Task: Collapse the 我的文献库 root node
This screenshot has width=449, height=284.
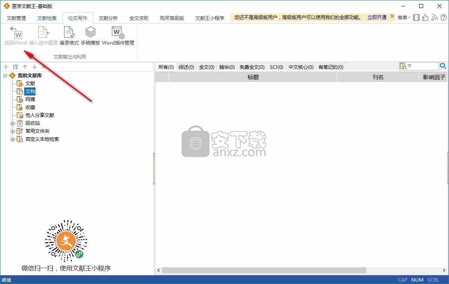Action: point(5,76)
